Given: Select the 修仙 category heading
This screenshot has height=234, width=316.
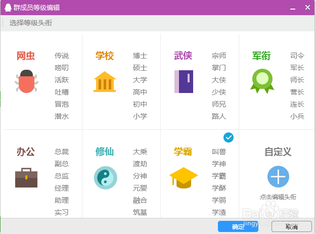Looking at the screenshot, I should pos(105,152).
